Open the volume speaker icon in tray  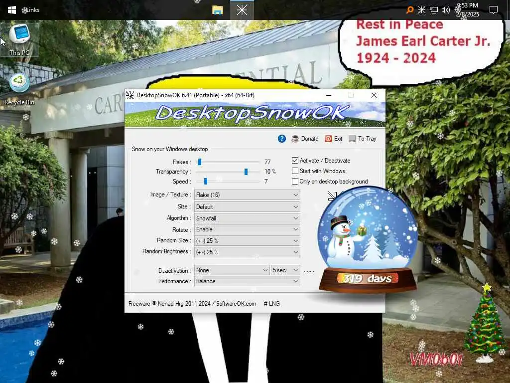tap(446, 10)
